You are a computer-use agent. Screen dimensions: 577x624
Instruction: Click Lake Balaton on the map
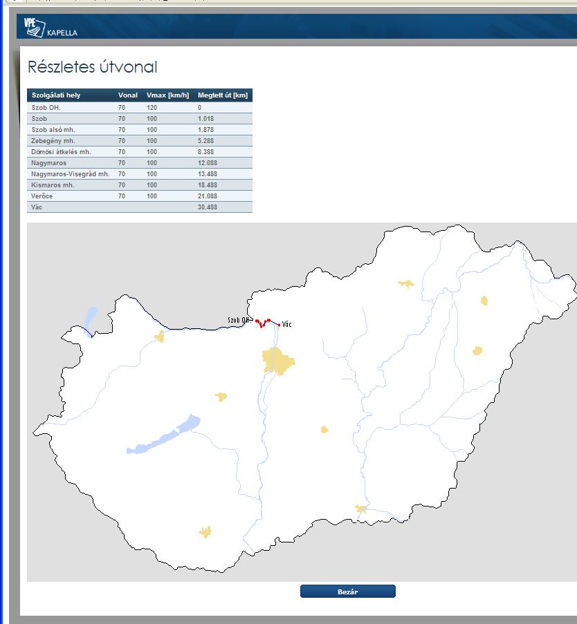163,435
